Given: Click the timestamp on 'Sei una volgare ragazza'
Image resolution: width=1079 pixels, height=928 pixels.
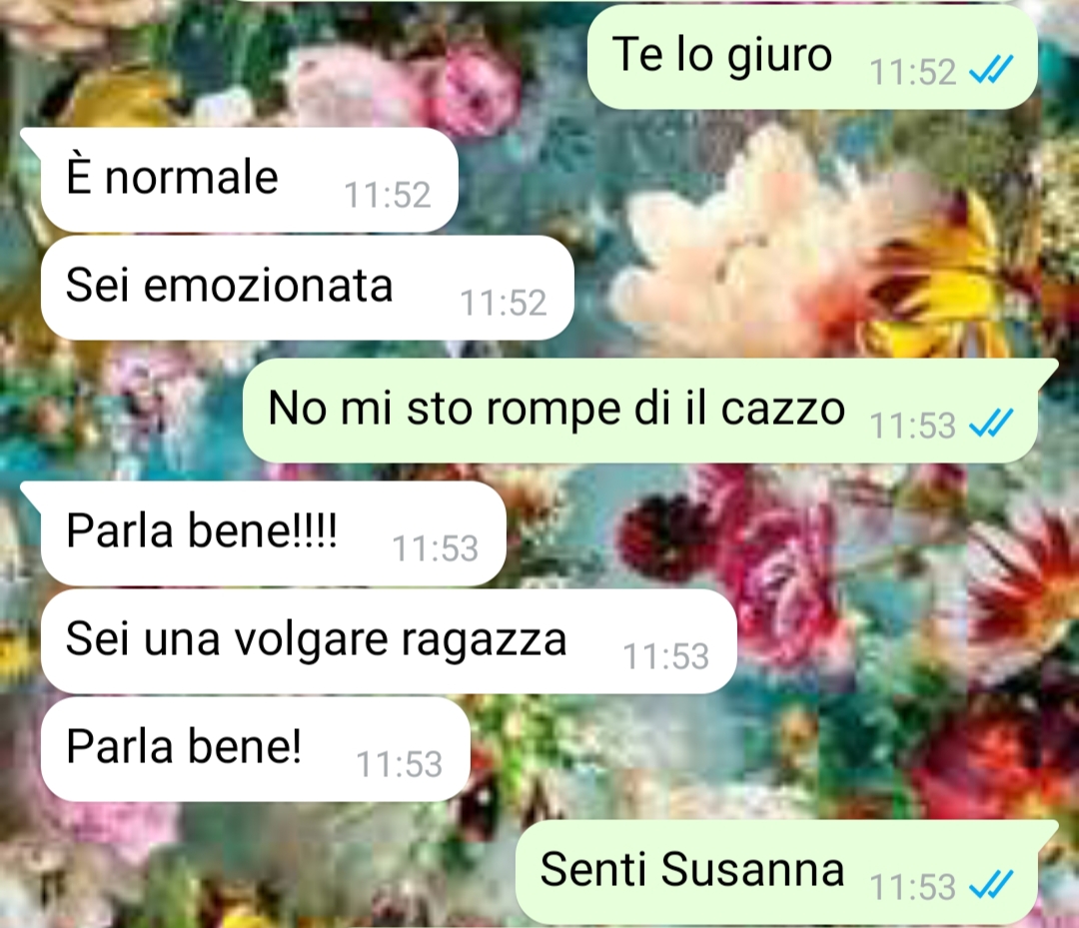Looking at the screenshot, I should tap(665, 657).
